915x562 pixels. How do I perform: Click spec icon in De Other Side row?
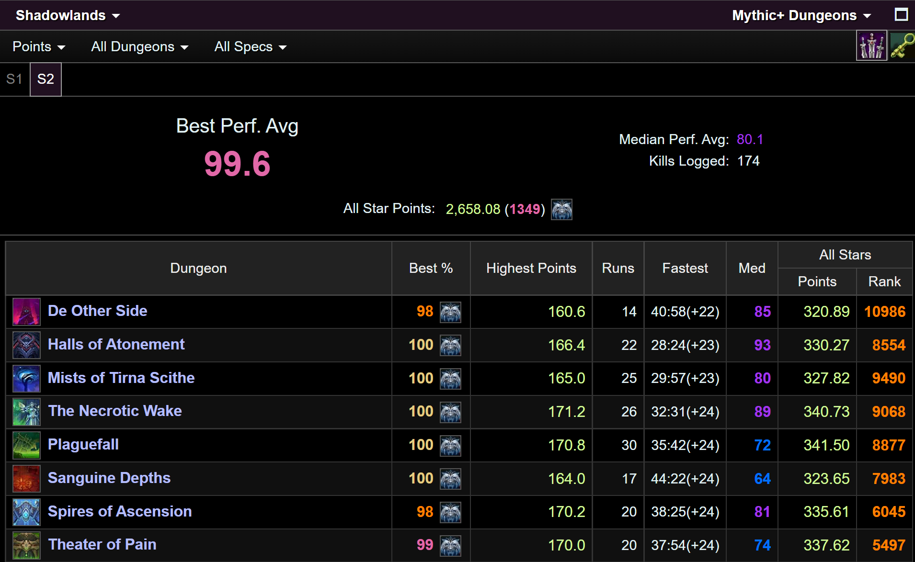click(x=450, y=312)
